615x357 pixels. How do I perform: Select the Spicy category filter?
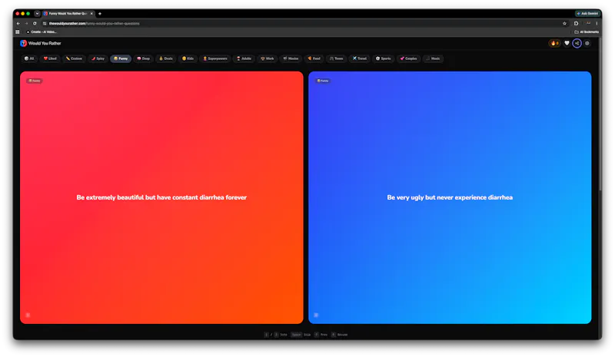click(98, 58)
